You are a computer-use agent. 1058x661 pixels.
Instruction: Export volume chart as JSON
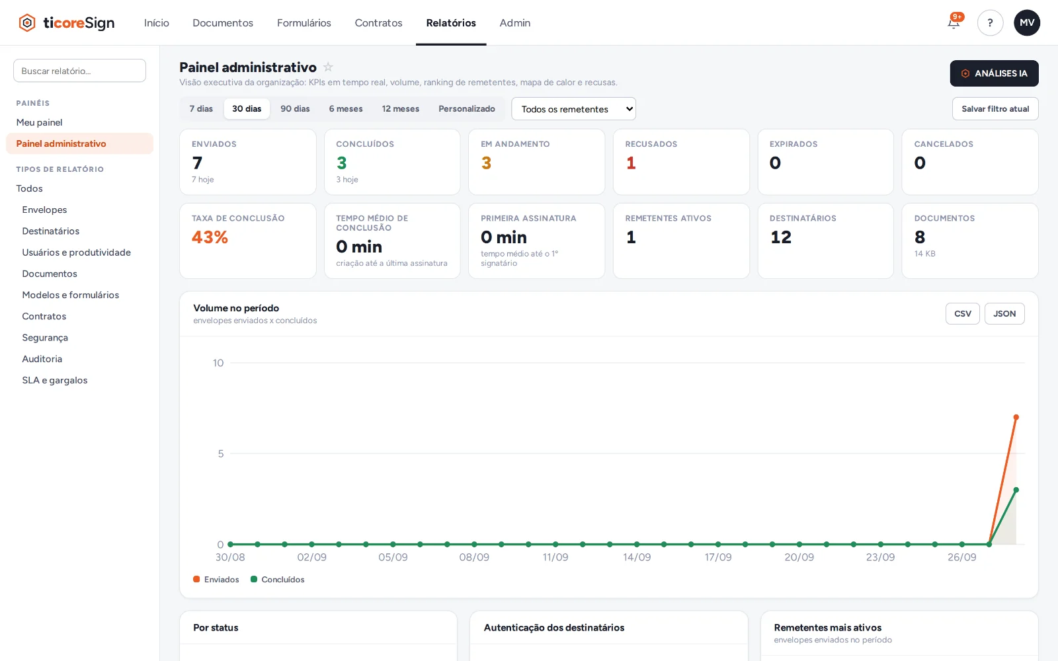1004,314
